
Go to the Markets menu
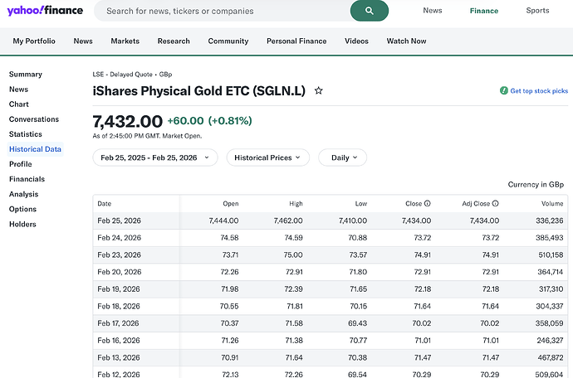(125, 41)
